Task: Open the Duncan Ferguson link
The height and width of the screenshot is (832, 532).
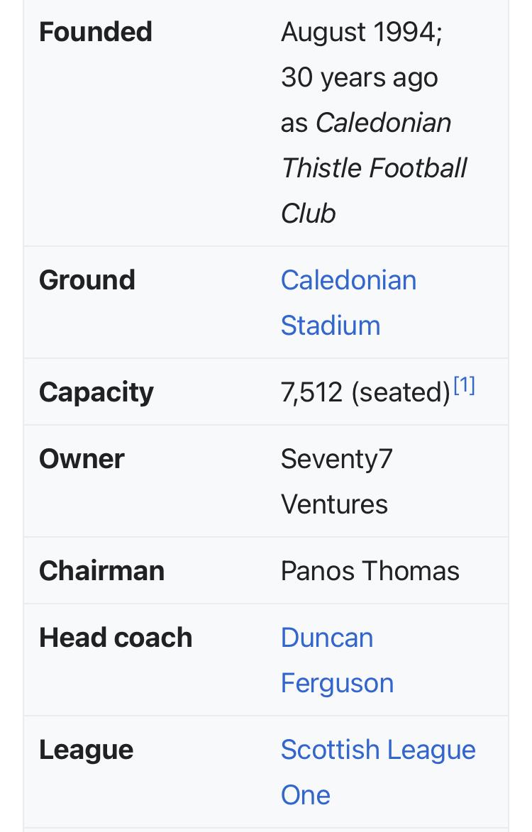Action: tap(338, 660)
